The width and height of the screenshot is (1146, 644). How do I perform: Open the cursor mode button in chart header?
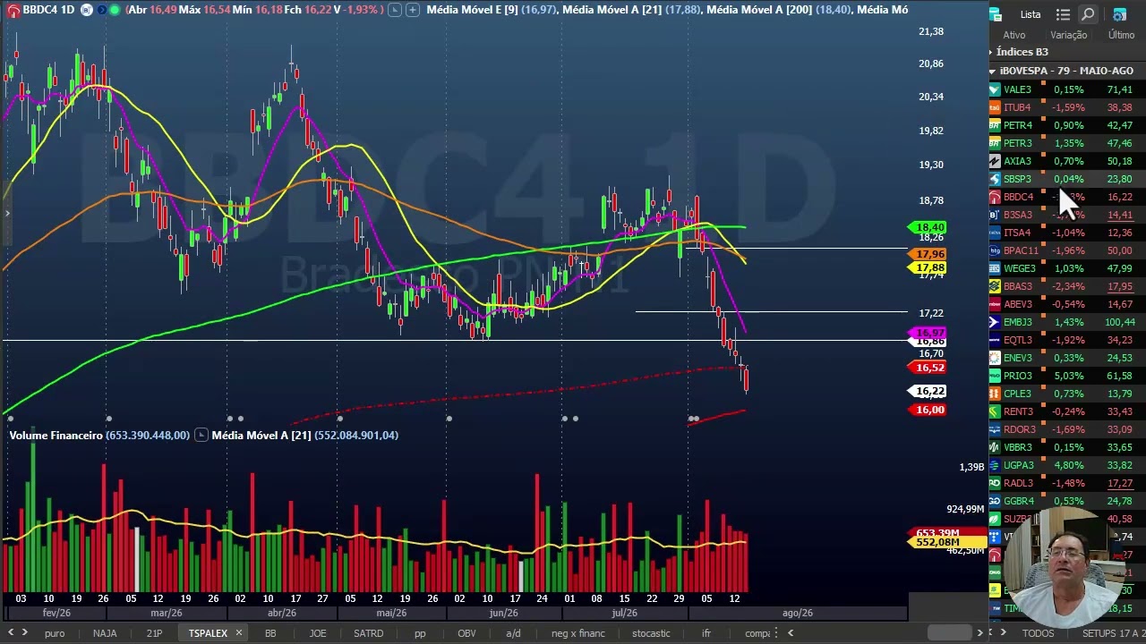pos(395,10)
